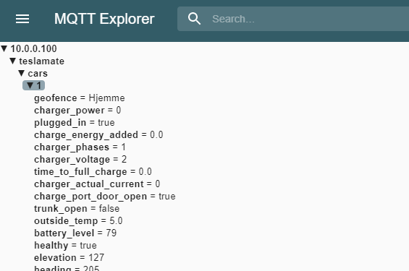The image size is (409, 271).
Task: Select the trunk_open = false topic
Action: pos(77,208)
